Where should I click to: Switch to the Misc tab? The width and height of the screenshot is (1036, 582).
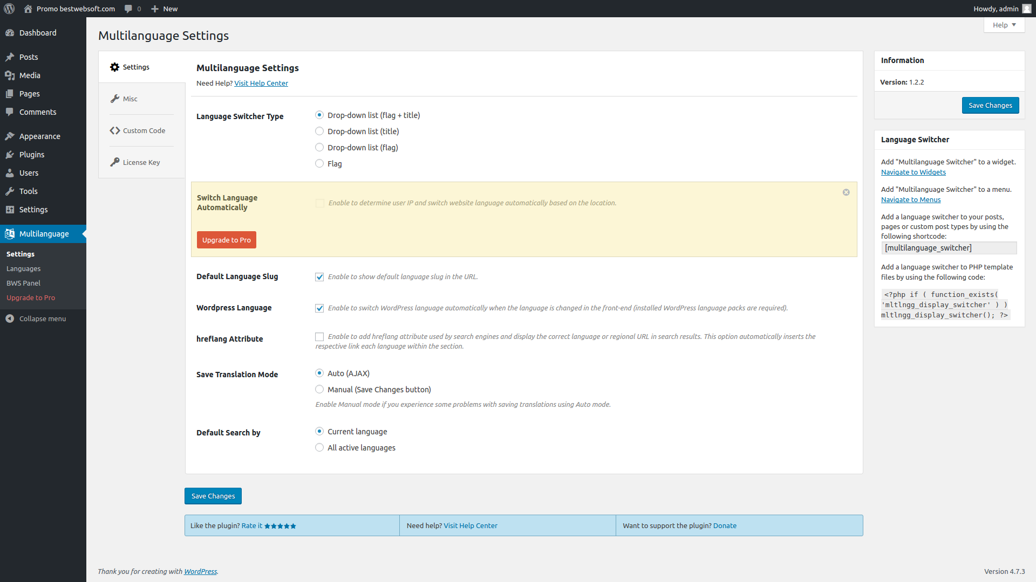tap(142, 99)
